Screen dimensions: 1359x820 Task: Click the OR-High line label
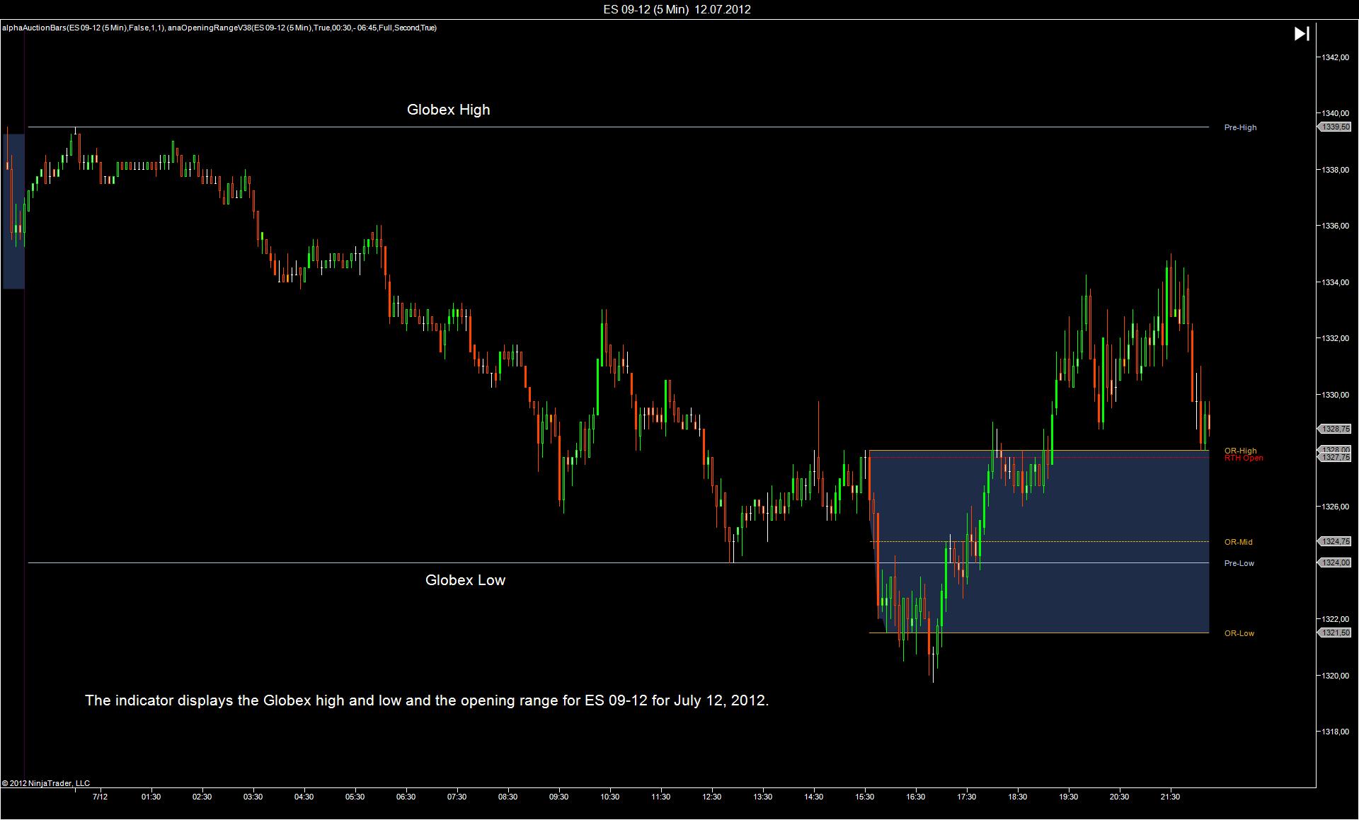(x=1240, y=450)
